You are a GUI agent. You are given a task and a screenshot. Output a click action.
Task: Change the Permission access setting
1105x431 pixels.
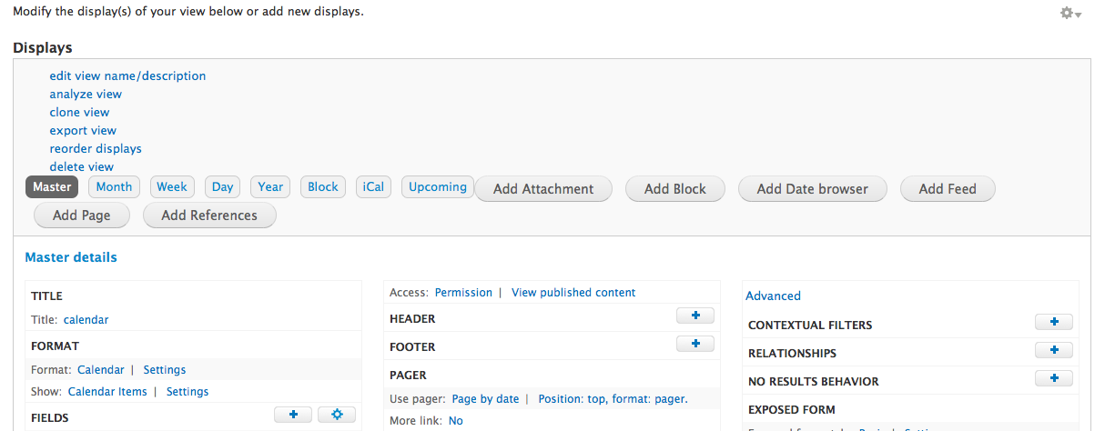click(x=463, y=293)
